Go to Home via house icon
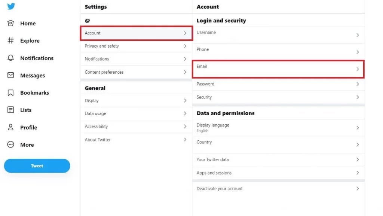This screenshot has height=216, width=383. 11,23
